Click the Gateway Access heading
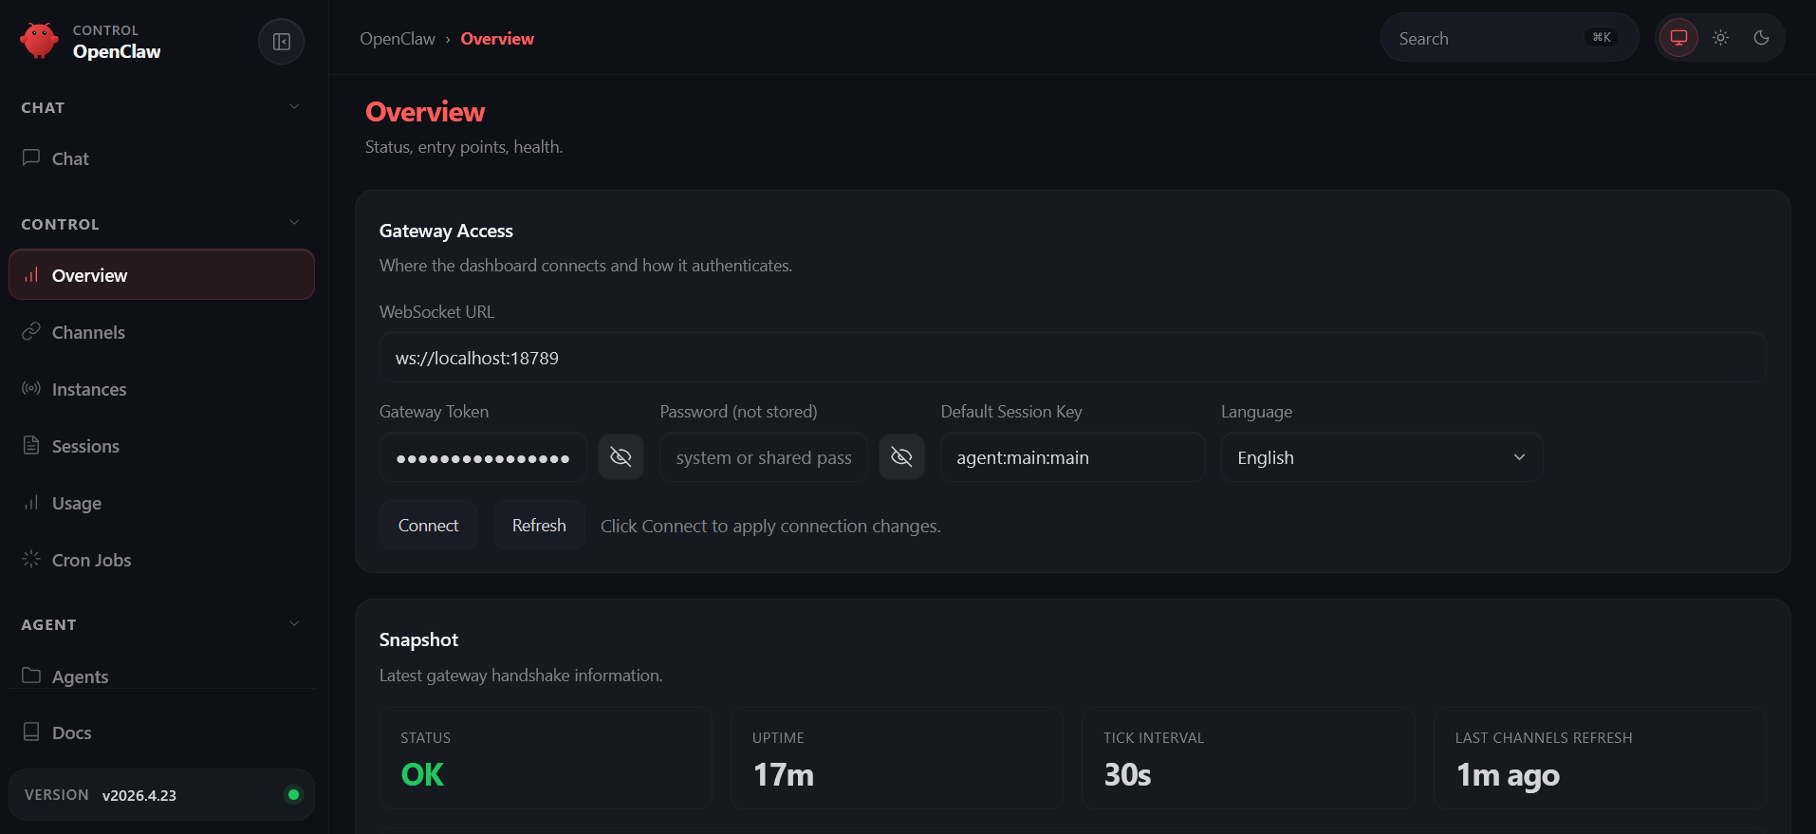1816x834 pixels. click(446, 231)
